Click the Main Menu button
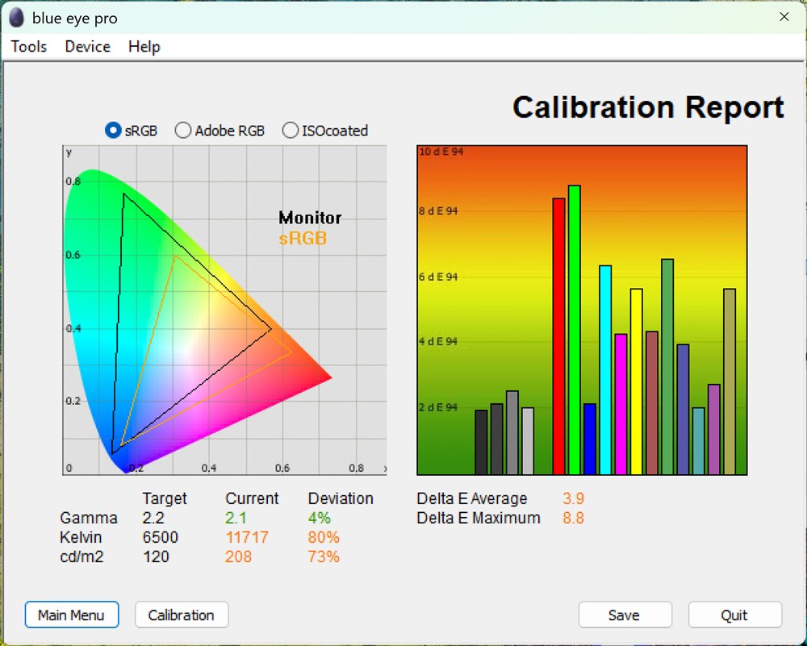Image resolution: width=807 pixels, height=646 pixels. pyautogui.click(x=71, y=615)
